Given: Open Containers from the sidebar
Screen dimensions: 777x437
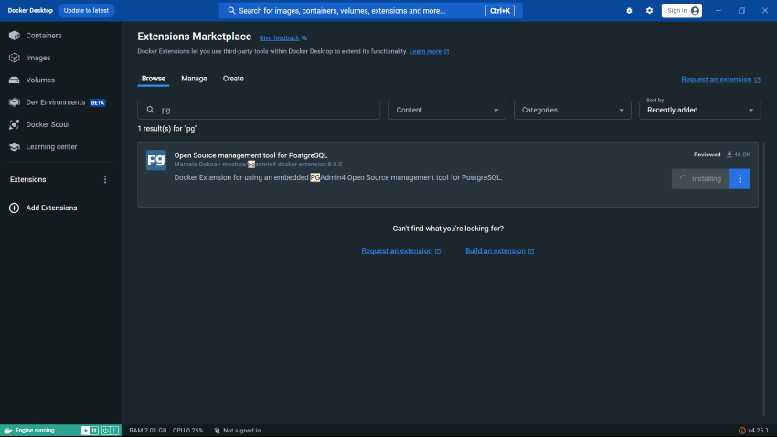Looking at the screenshot, I should (x=44, y=36).
